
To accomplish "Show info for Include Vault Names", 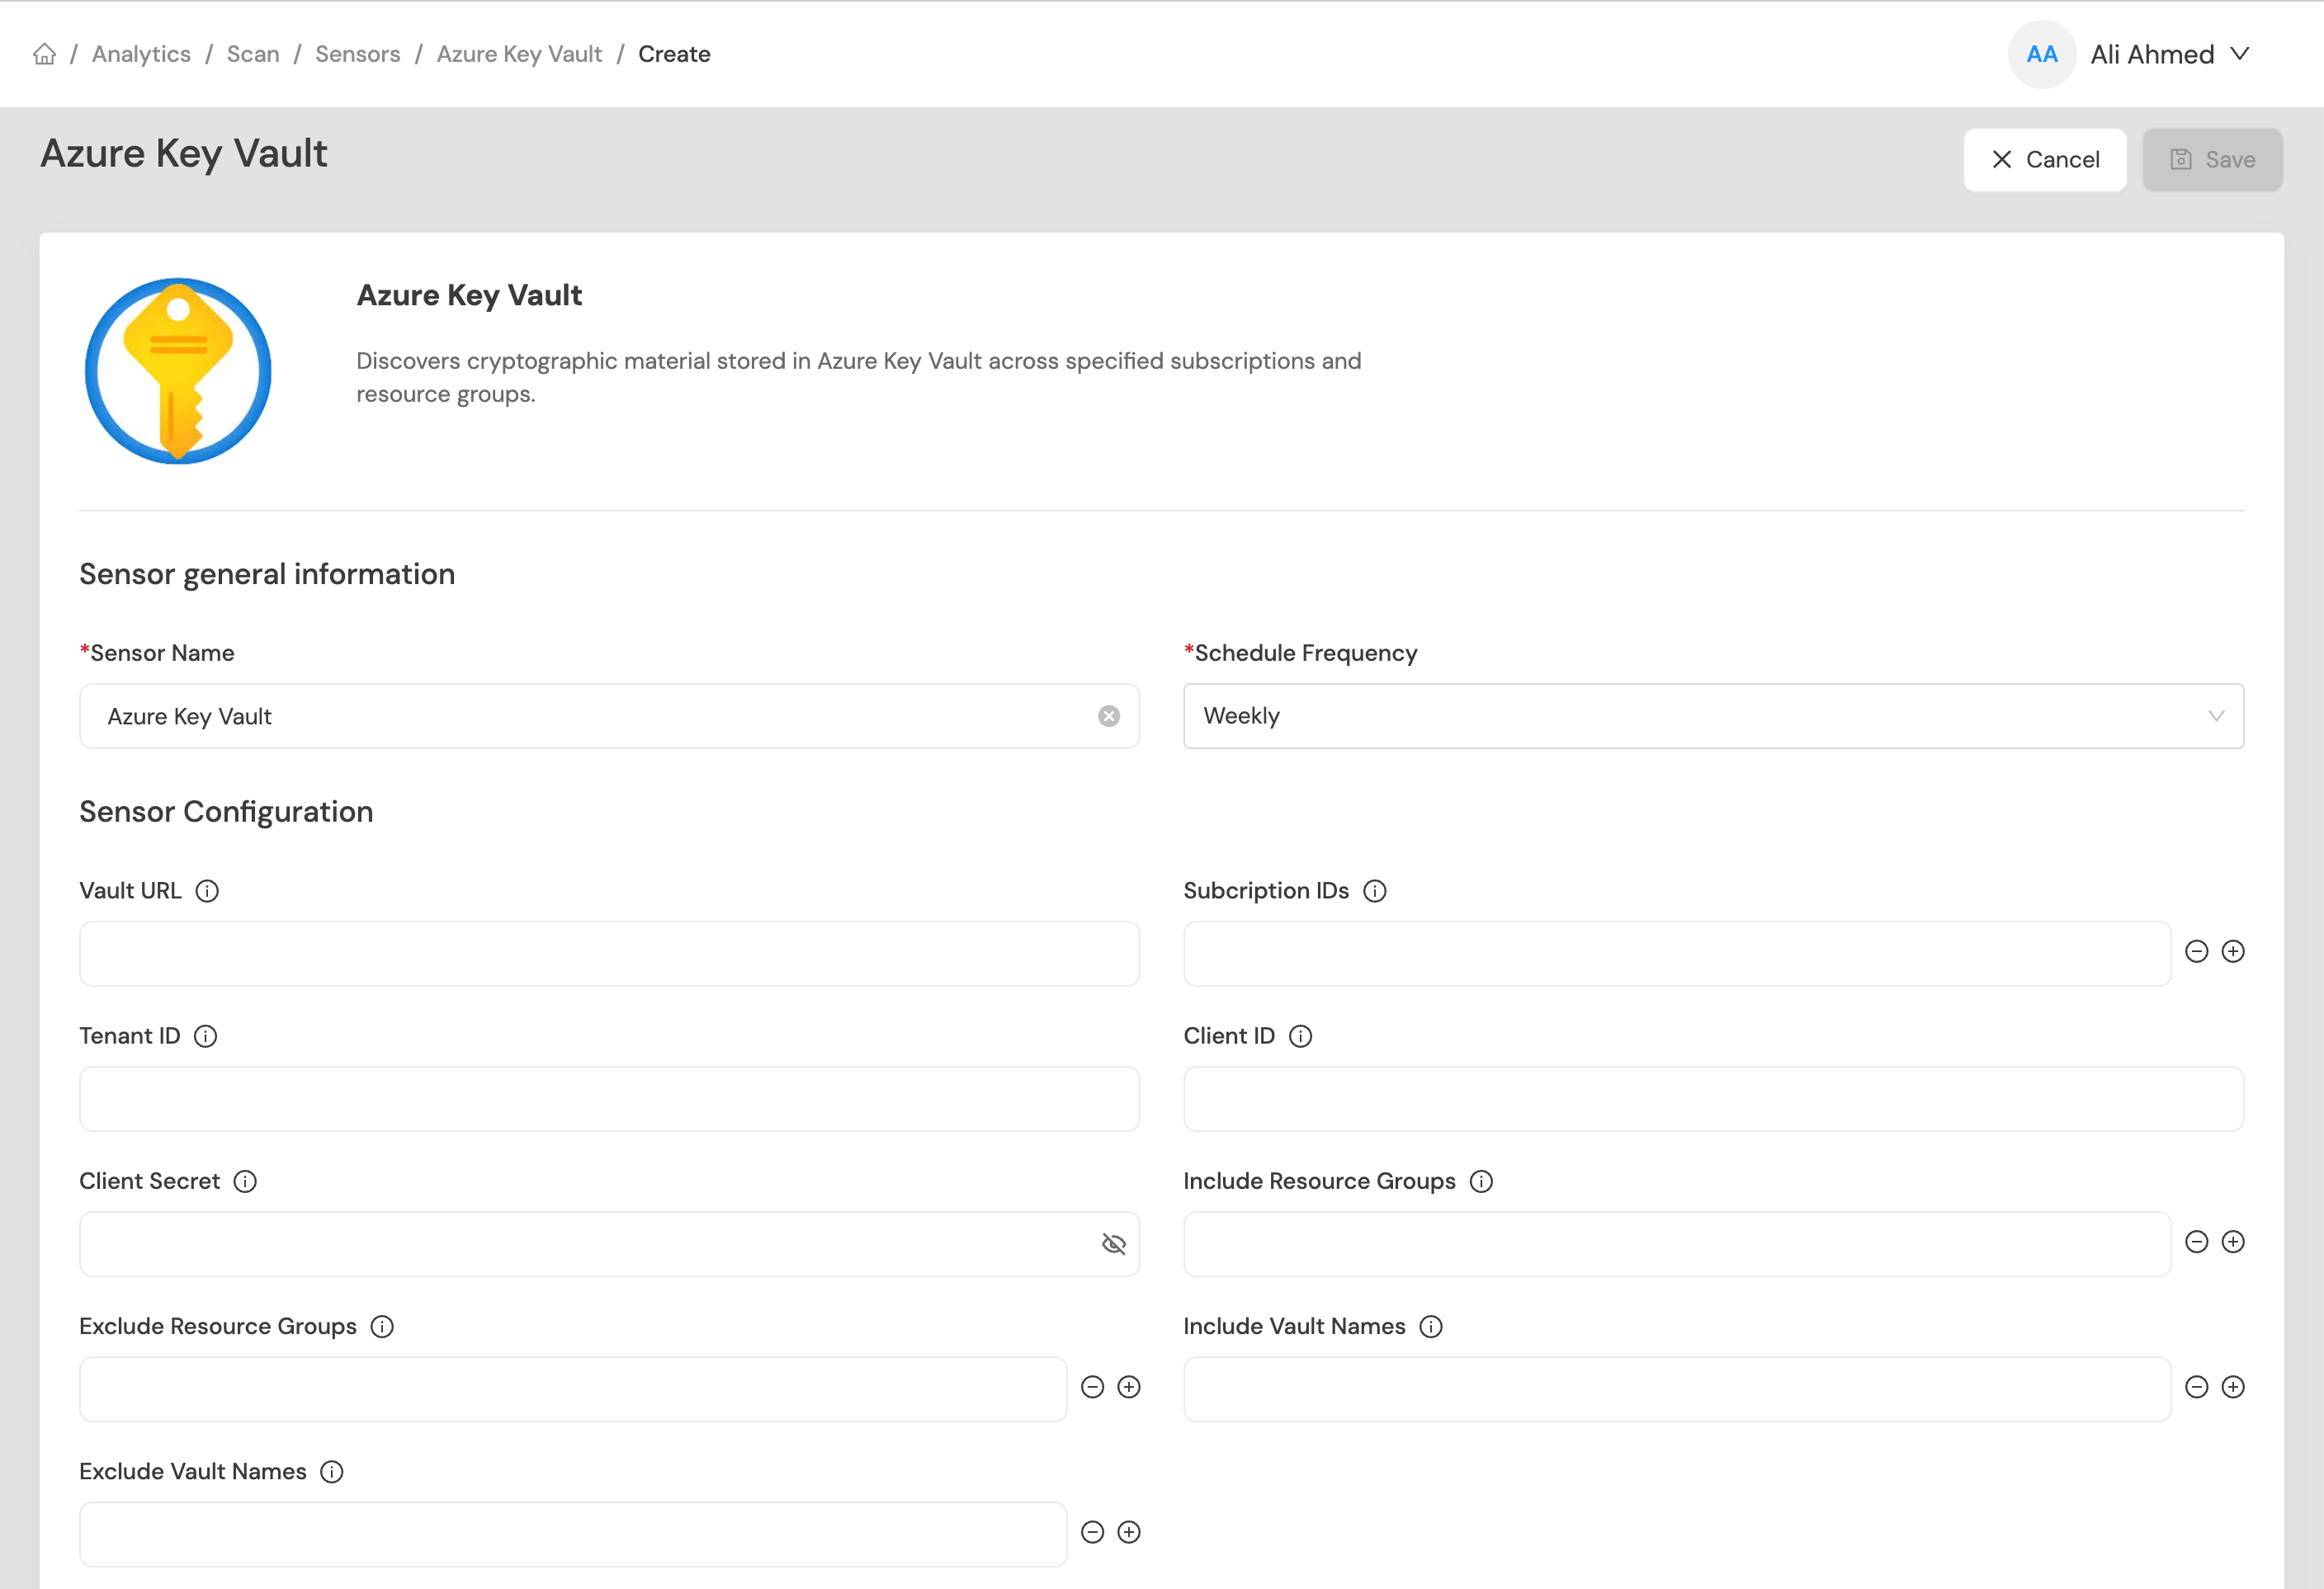I will coord(1431,1326).
